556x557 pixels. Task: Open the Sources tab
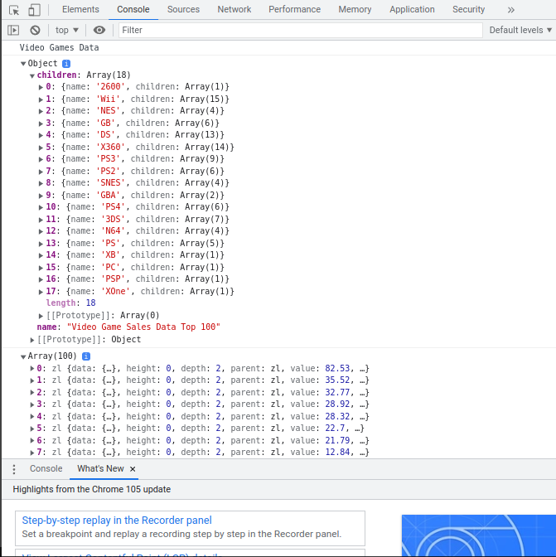pos(183,10)
